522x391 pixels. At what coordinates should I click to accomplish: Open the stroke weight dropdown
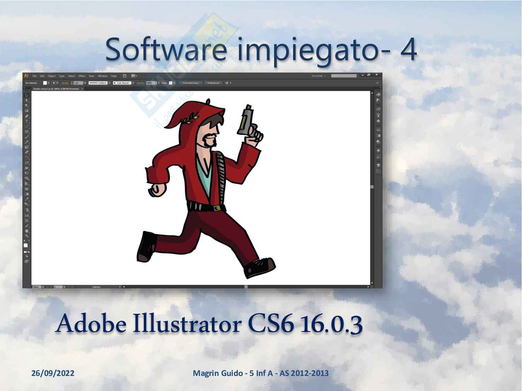coord(85,83)
